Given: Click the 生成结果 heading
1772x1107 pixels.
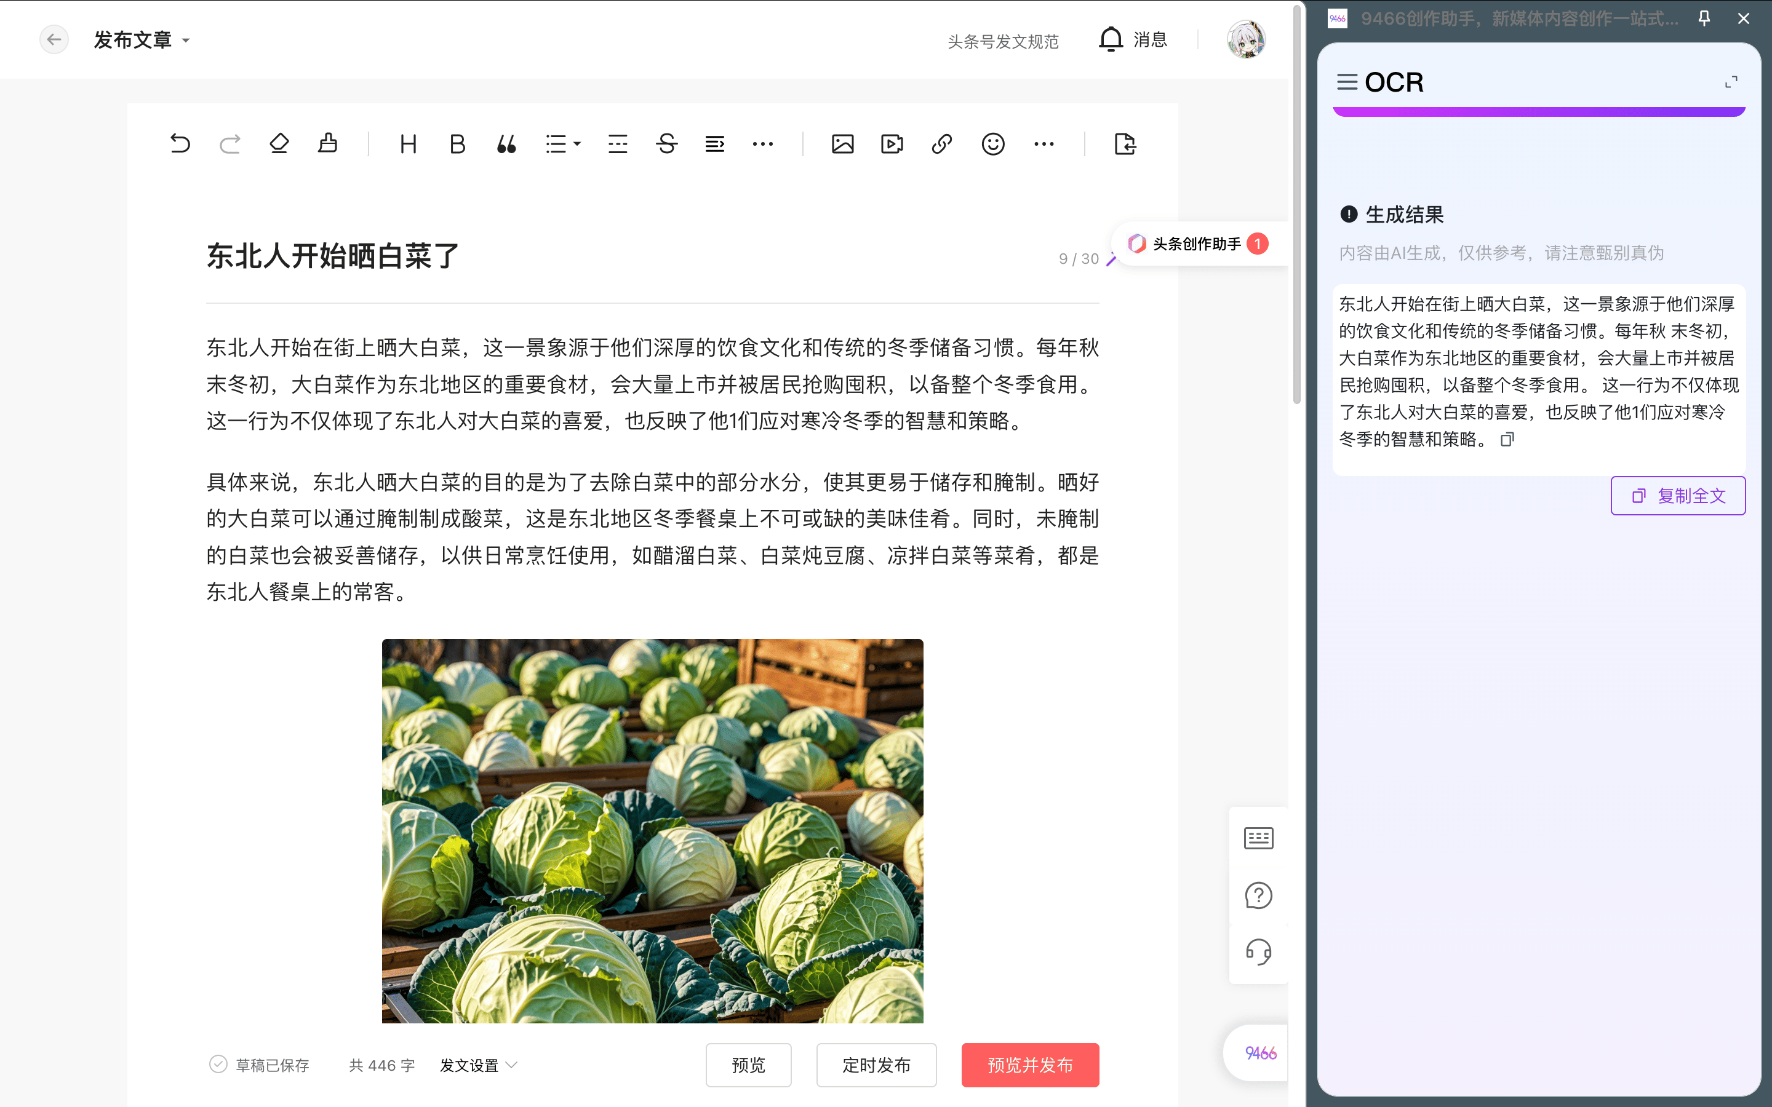Looking at the screenshot, I should pyautogui.click(x=1405, y=215).
